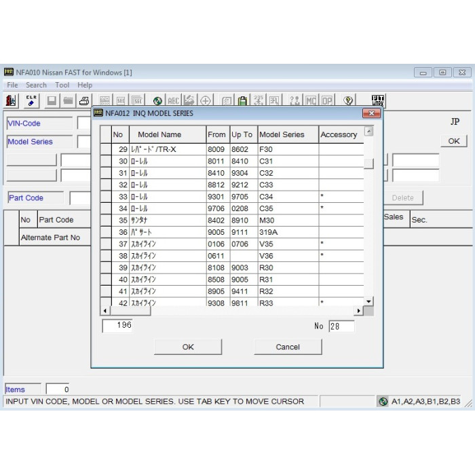Select row 41 using its row header
Viewport: 475px width, 475px height.
106,291
